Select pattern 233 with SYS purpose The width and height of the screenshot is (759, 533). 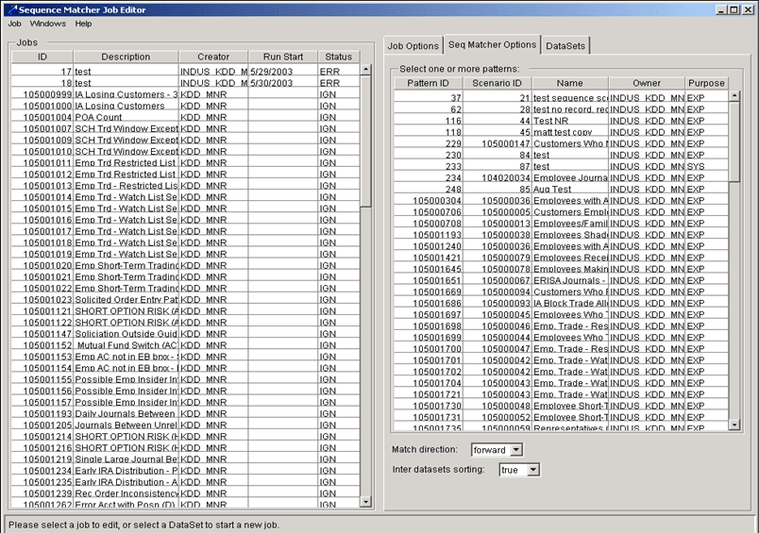561,166
